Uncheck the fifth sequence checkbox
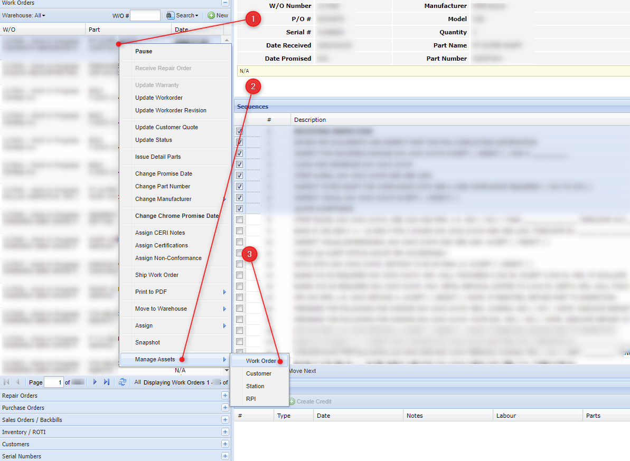 point(239,175)
